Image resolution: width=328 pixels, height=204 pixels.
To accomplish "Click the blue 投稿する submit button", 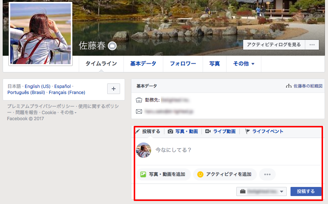I will [306, 191].
